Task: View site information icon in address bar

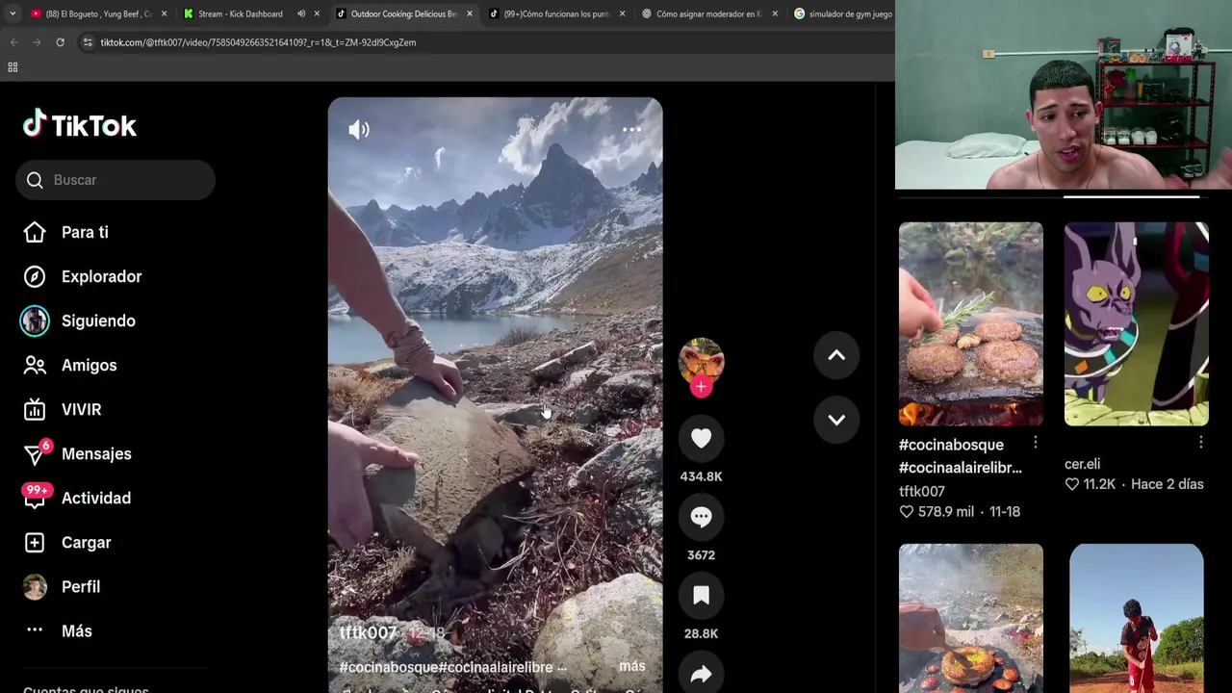Action: tap(88, 42)
